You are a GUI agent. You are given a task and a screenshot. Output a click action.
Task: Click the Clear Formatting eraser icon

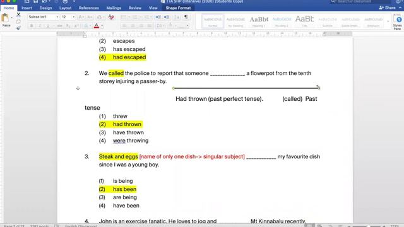[111, 17]
